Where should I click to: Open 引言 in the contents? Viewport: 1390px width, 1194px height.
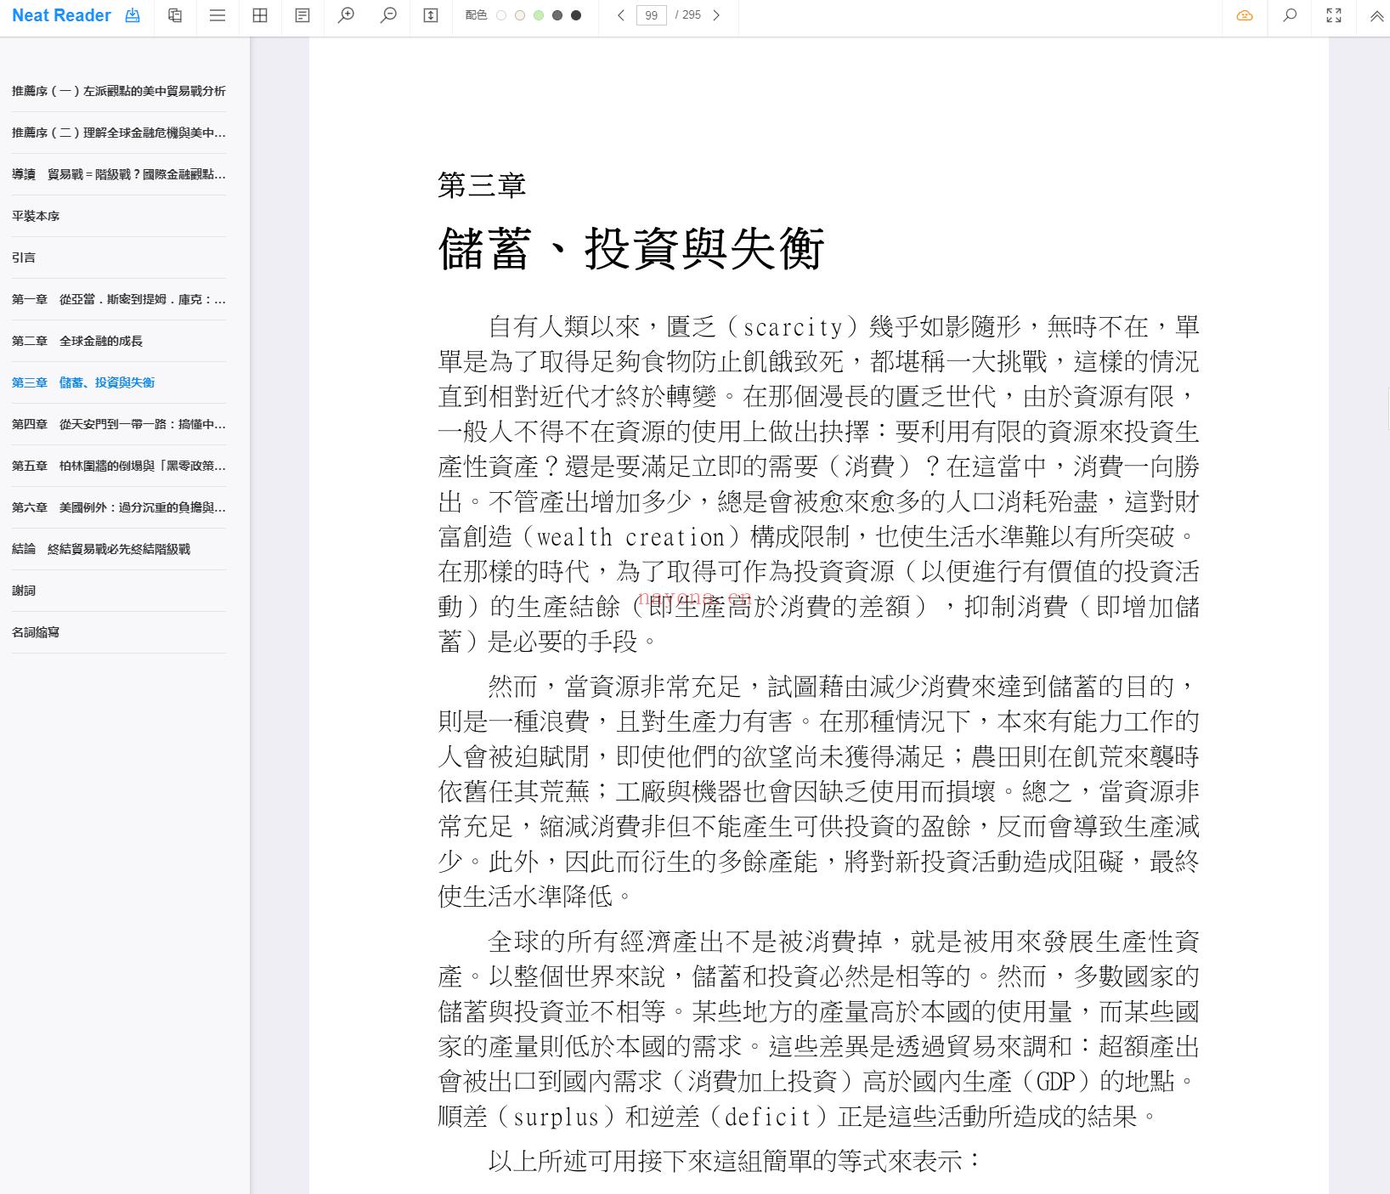[x=24, y=257]
